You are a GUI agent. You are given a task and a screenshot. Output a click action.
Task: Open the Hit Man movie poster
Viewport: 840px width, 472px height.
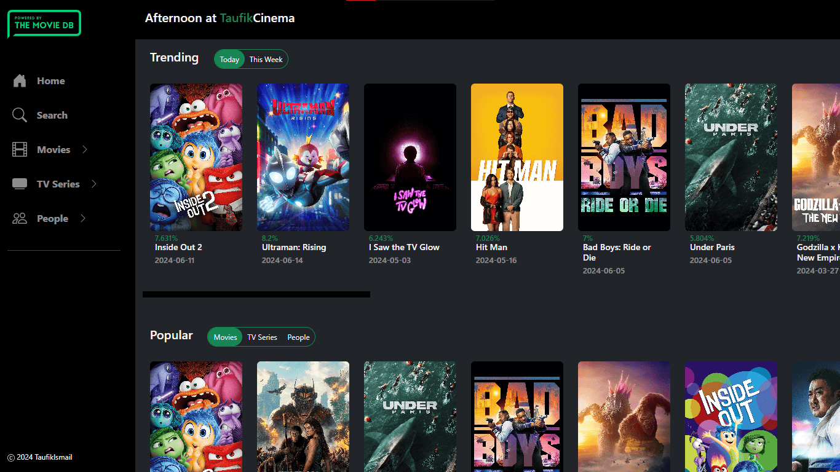pos(517,157)
